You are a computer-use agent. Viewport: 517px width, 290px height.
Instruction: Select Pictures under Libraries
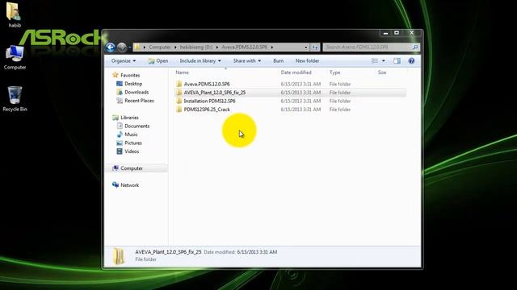pos(133,143)
